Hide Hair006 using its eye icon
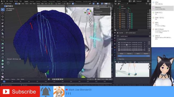This screenshot has height=97, width=174. (x=148, y=23)
